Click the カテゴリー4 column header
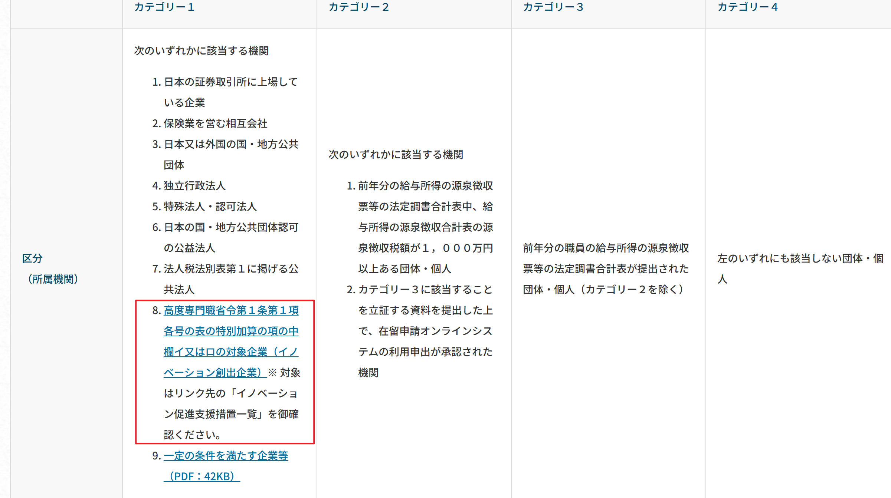Screen dimensions: 891x498 748,7
